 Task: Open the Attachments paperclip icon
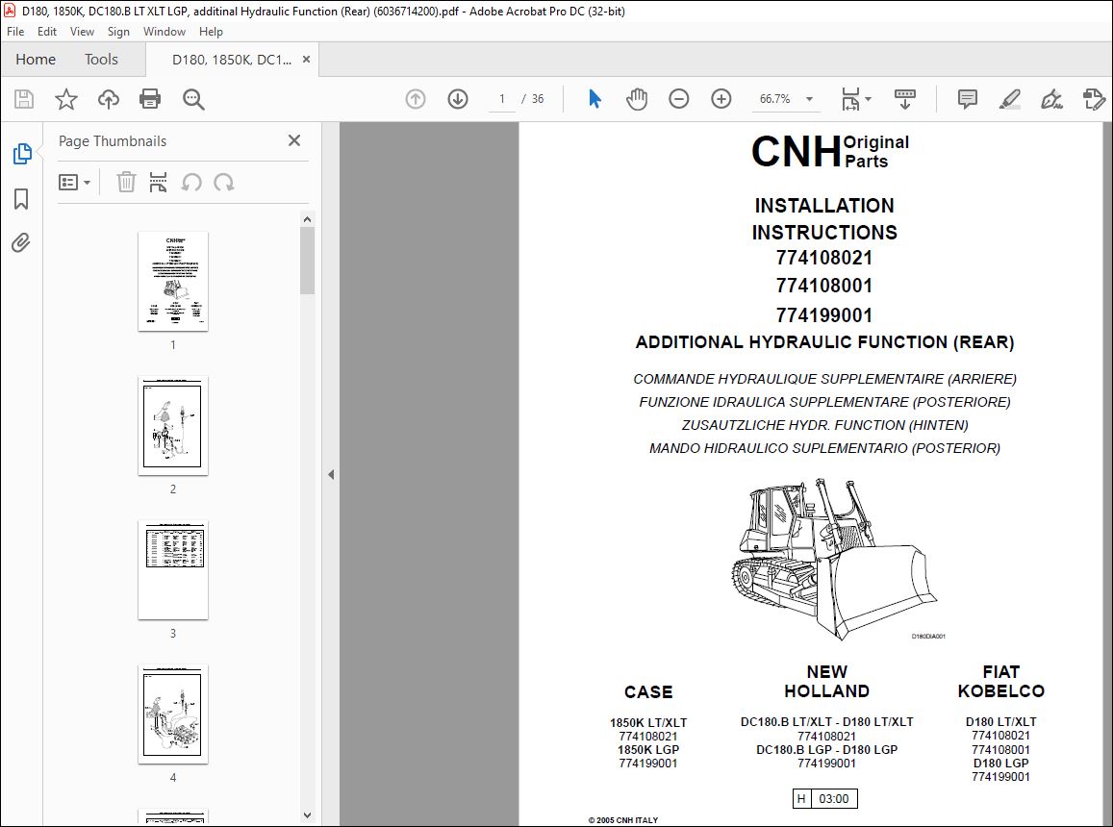(21, 242)
